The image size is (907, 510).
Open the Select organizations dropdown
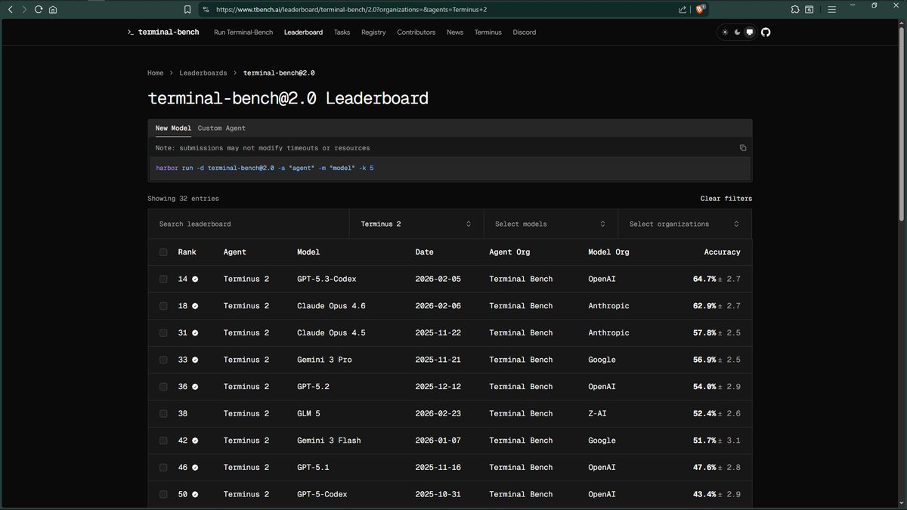click(x=685, y=224)
